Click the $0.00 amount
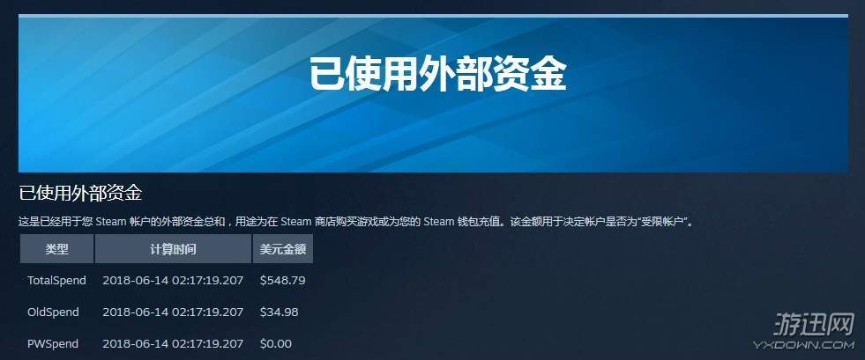This screenshot has height=360, width=865. (x=276, y=343)
